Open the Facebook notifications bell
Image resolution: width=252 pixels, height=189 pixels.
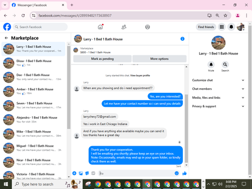231,27
